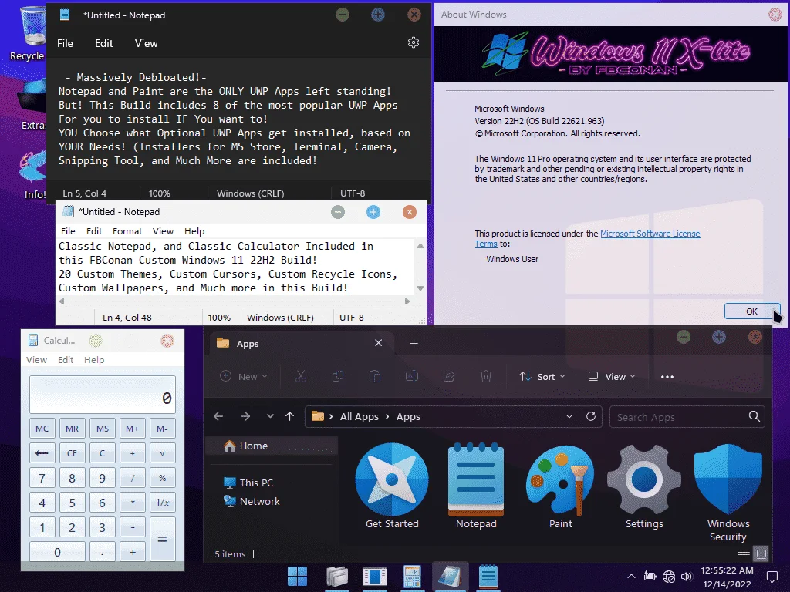The image size is (790, 592).
Task: Open Format menu in classic Notepad
Action: tap(127, 231)
